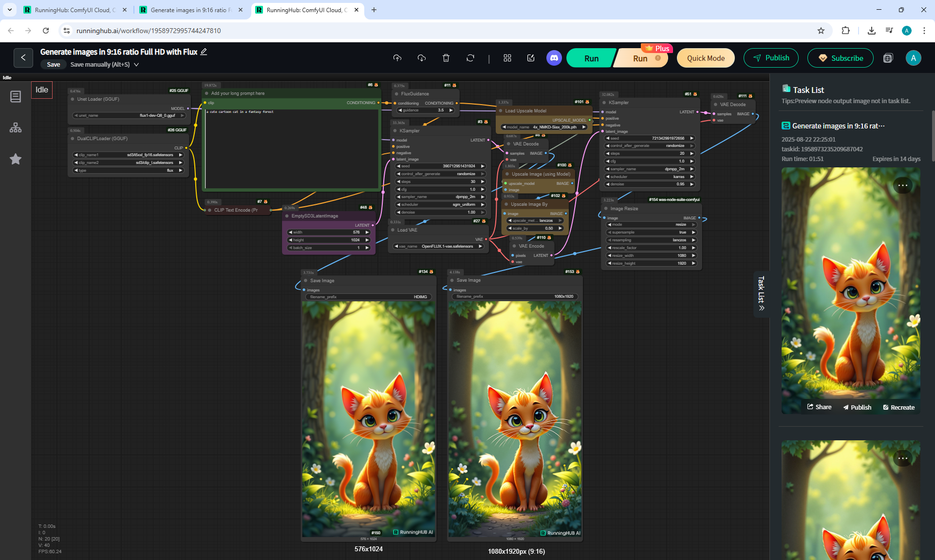935x560 pixels.
Task: Click the upload workflow cloud icon
Action: [397, 58]
